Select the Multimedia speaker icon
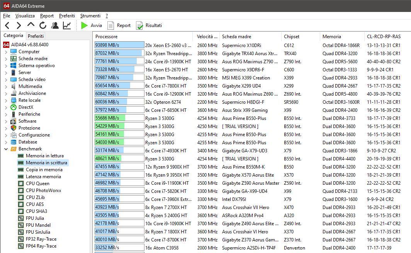Screen dimensions: 411x253 click(x=14, y=86)
